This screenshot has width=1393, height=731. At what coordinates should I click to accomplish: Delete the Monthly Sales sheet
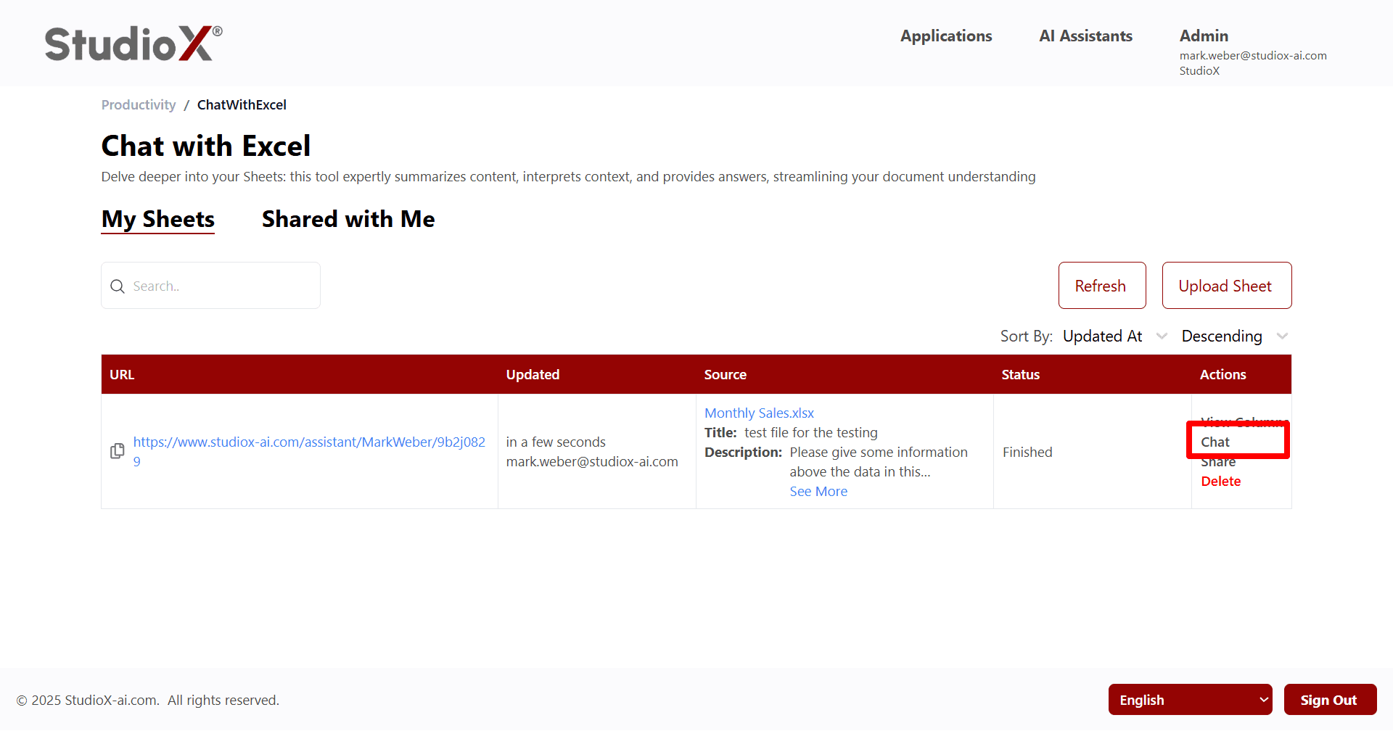click(x=1220, y=482)
